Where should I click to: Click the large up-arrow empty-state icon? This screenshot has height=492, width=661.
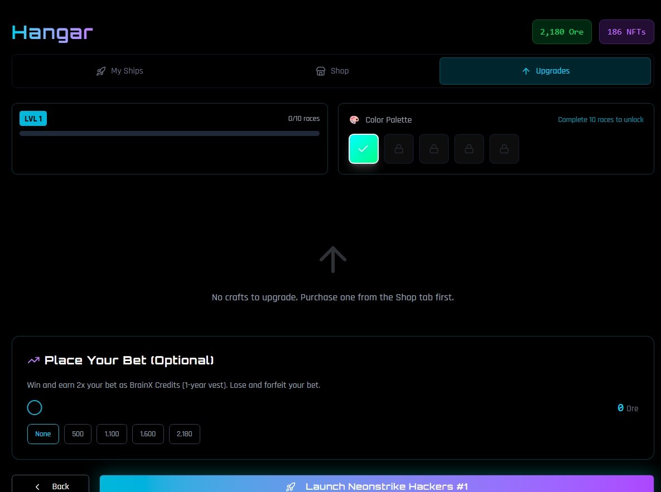coord(332,259)
